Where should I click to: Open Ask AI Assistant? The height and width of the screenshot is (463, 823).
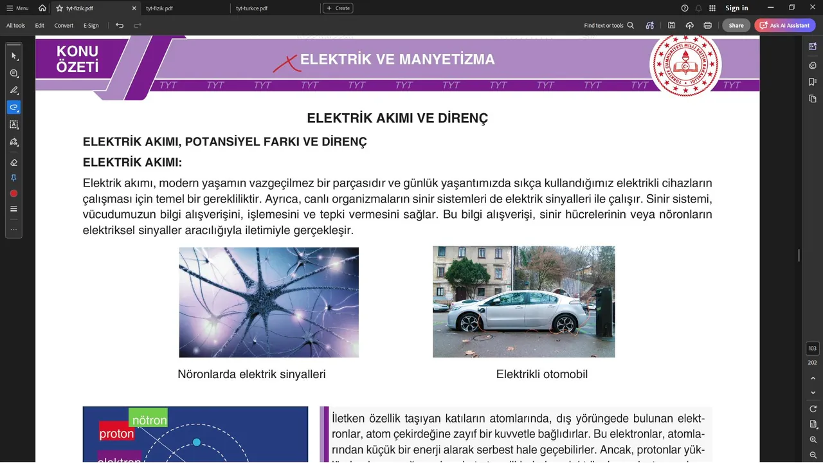(x=785, y=26)
